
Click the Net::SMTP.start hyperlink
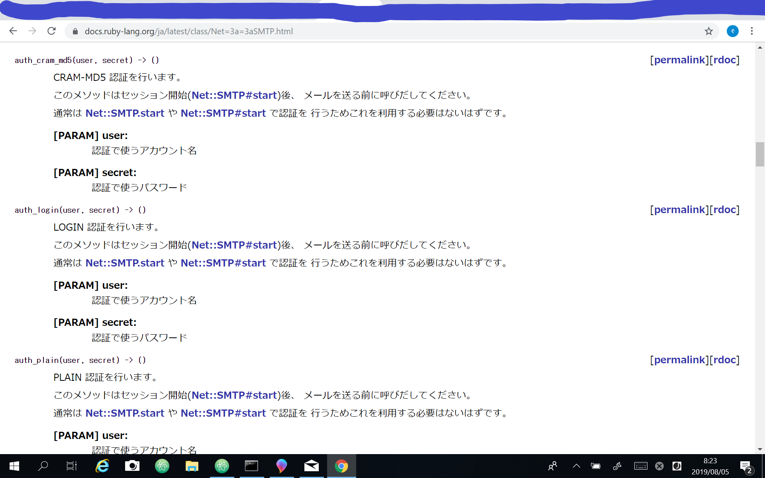125,113
